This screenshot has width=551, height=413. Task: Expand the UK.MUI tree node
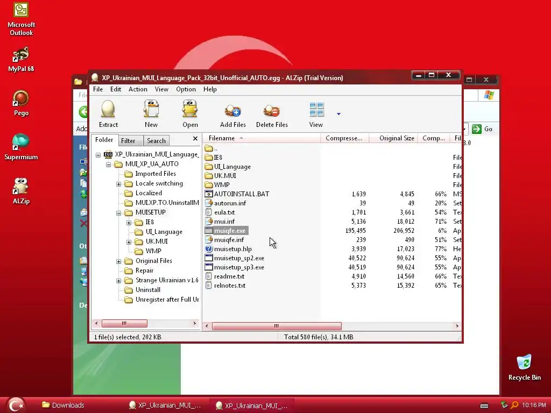tap(129, 243)
